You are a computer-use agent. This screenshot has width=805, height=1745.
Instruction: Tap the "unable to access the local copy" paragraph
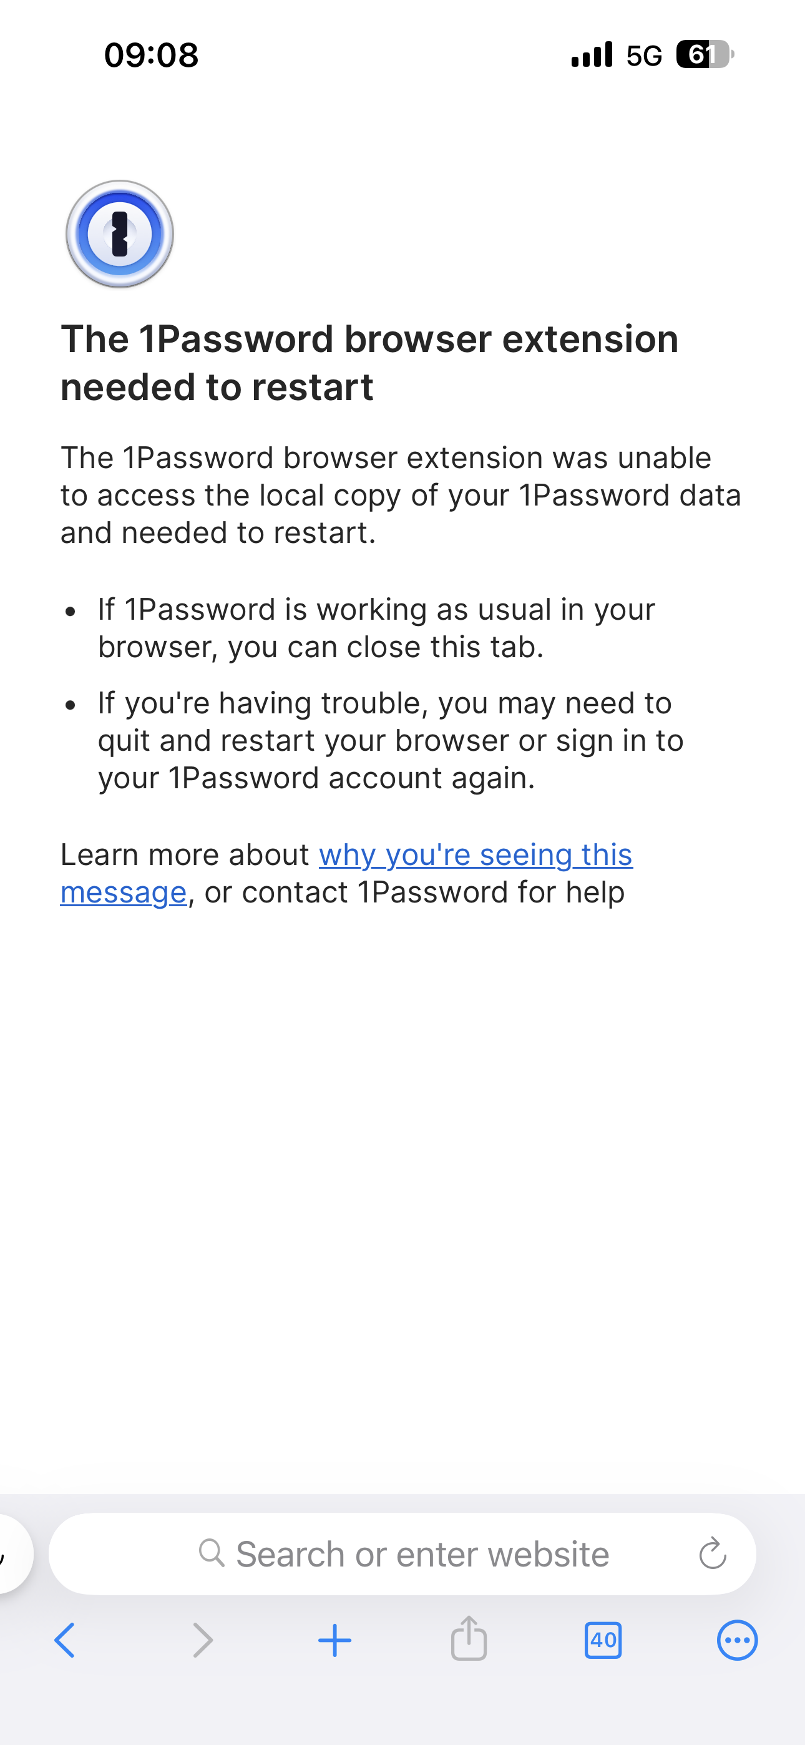[400, 495]
